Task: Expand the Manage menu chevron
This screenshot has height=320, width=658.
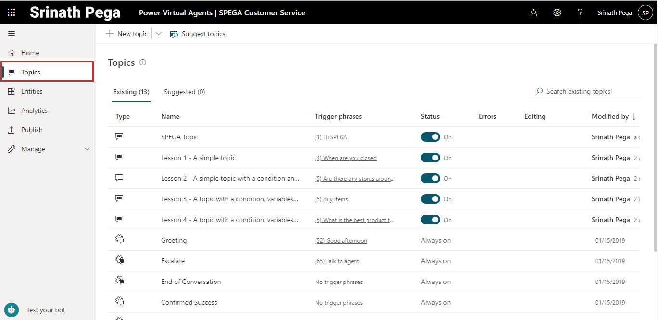Action: coord(87,149)
